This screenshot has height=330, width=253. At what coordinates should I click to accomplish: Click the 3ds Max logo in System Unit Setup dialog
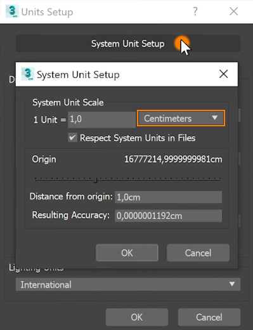28,74
